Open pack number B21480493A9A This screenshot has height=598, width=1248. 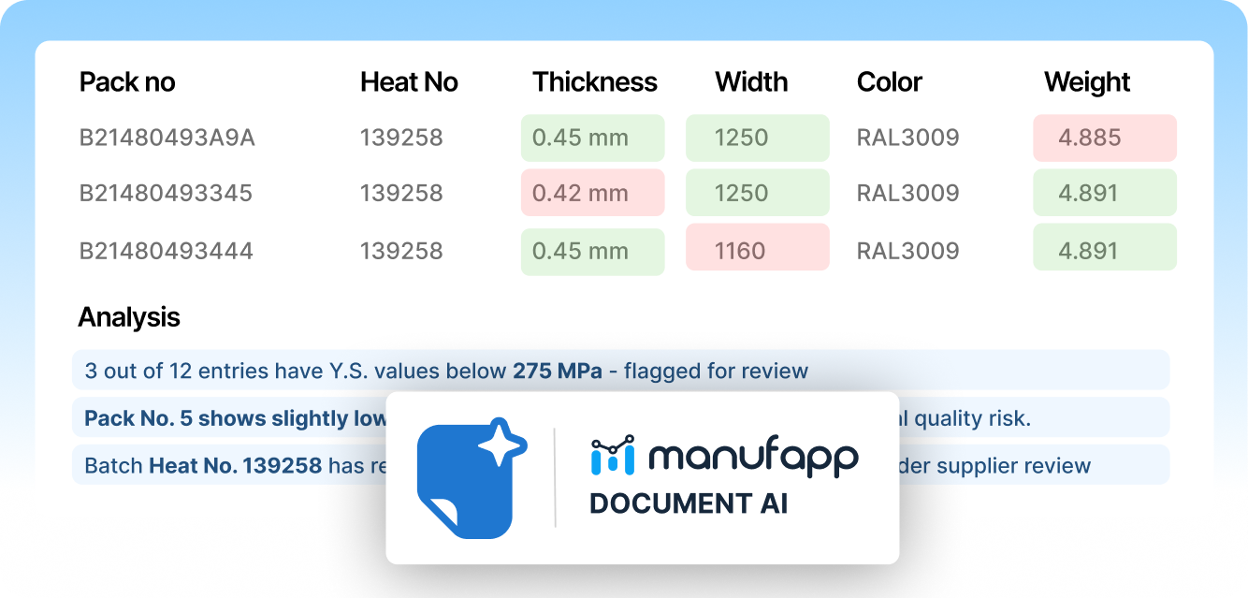(167, 139)
